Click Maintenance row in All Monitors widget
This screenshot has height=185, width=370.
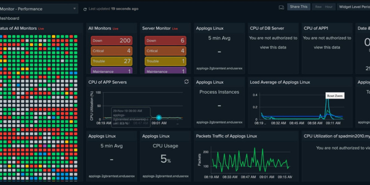tap(112, 71)
